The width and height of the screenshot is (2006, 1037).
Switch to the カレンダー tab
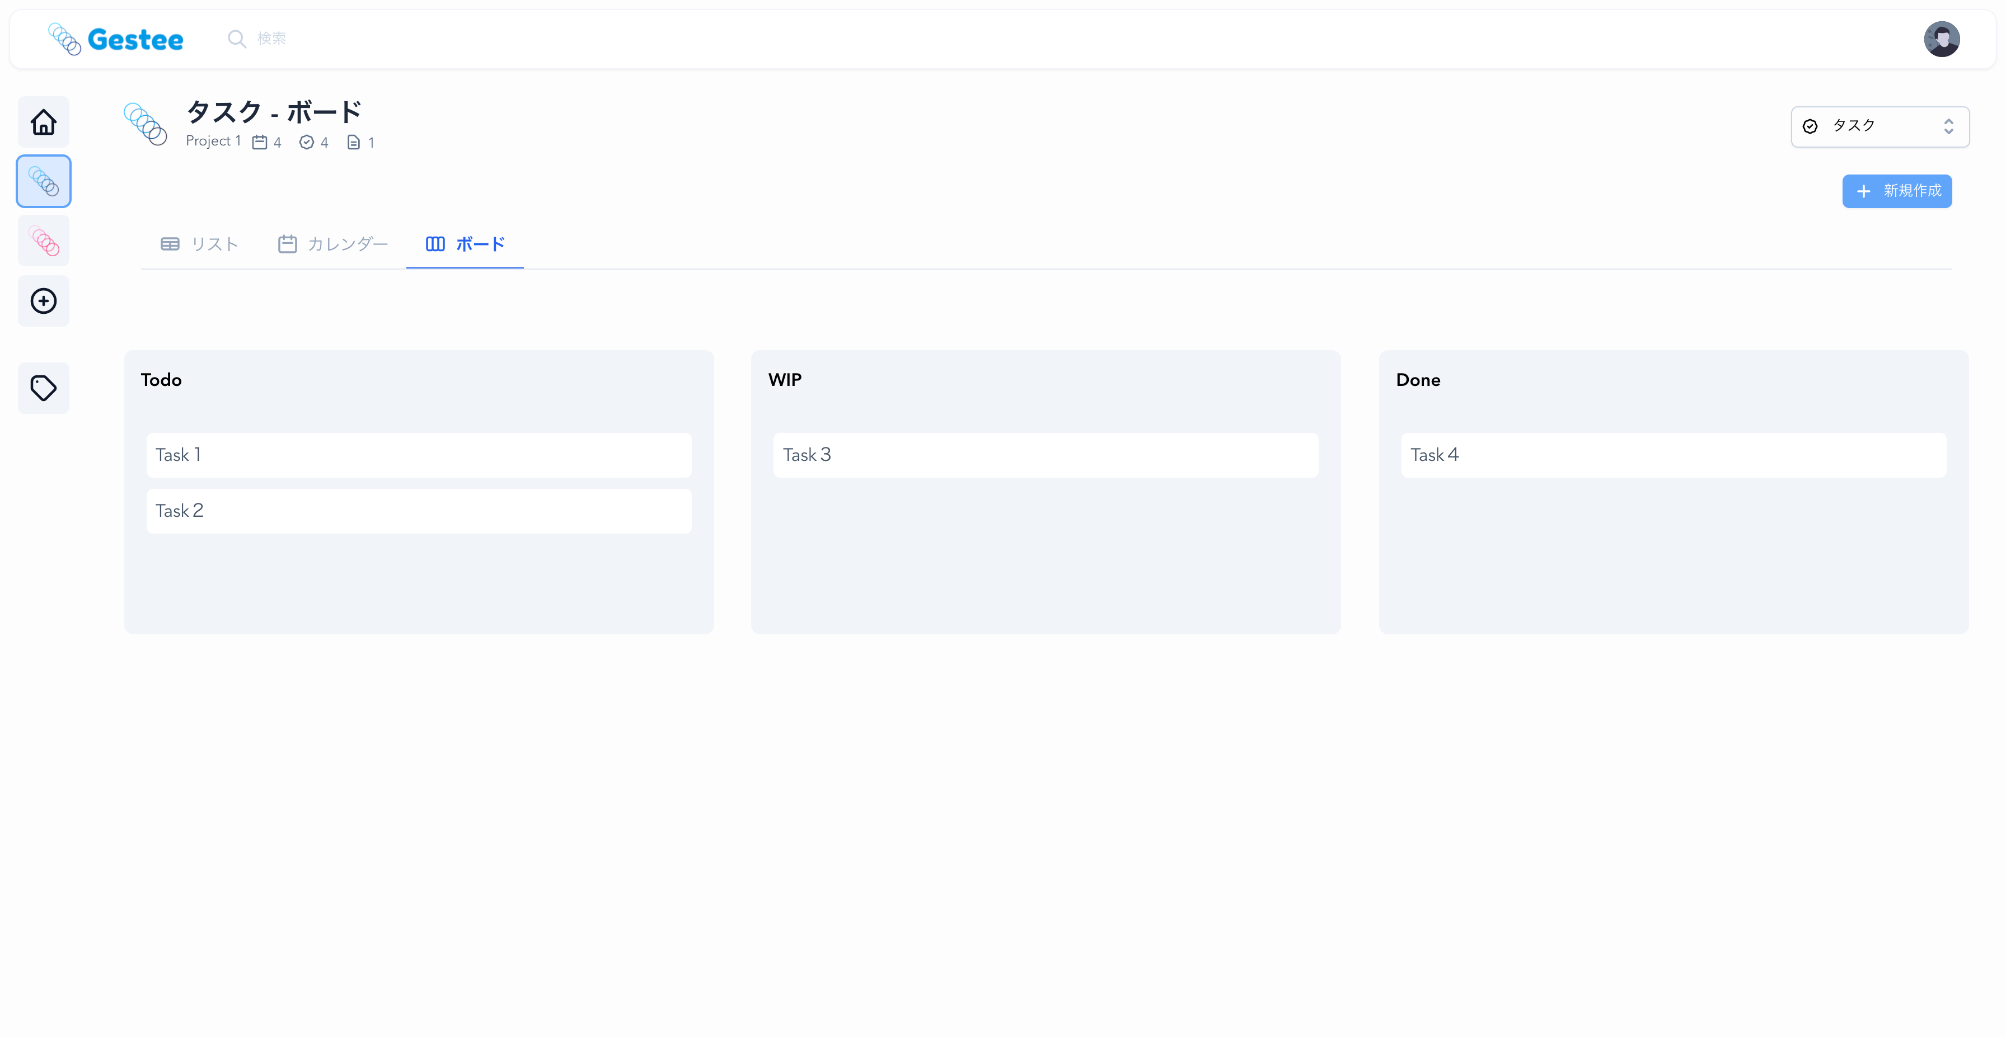coord(332,244)
